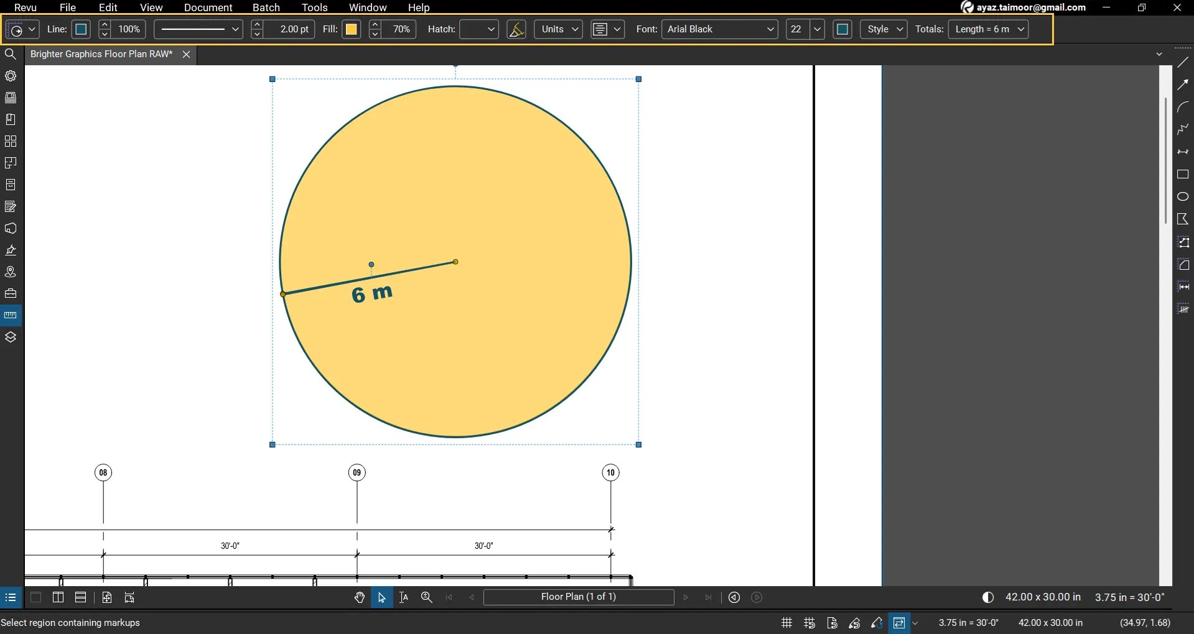Select the Arrow tool
The width and height of the screenshot is (1194, 634).
[1183, 84]
